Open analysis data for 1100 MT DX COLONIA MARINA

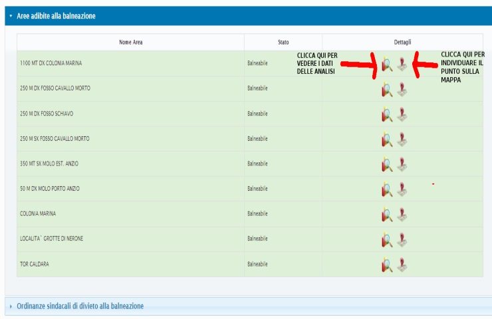coord(387,64)
